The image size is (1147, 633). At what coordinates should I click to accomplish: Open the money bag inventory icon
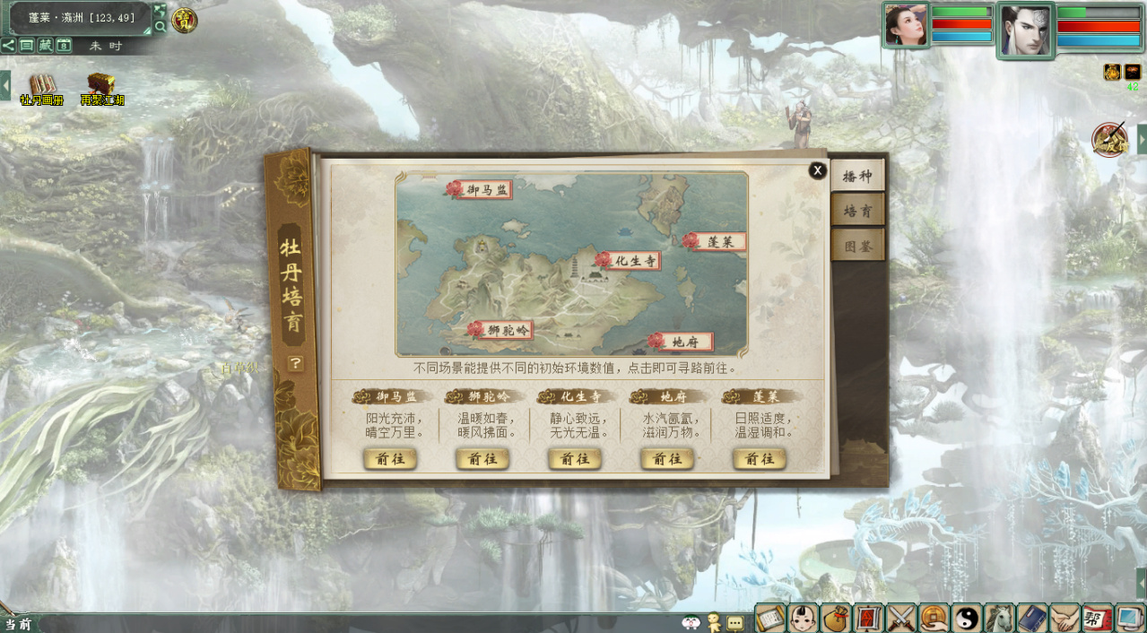835,618
